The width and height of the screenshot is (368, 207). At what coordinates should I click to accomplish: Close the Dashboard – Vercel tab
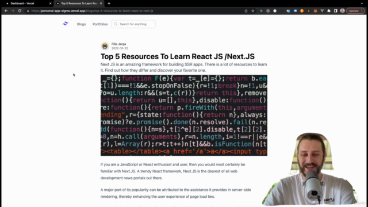pyautogui.click(x=50, y=3)
